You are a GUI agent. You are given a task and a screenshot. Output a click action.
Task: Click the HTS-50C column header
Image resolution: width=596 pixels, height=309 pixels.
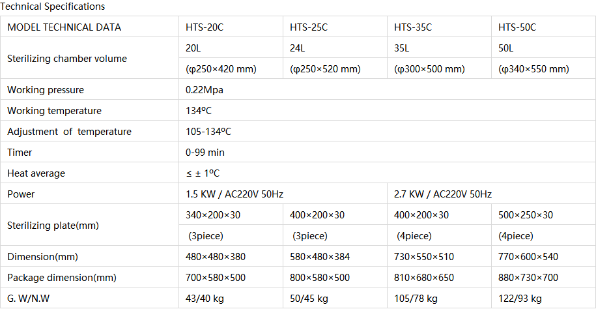pos(517,27)
